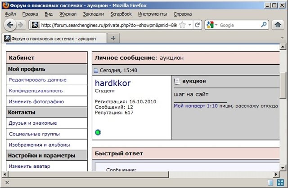Maximize the Firefox window

click(274, 5)
